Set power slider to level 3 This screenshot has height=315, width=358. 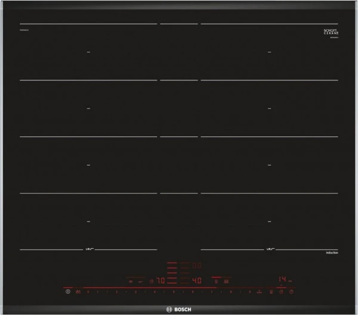tap(135, 292)
